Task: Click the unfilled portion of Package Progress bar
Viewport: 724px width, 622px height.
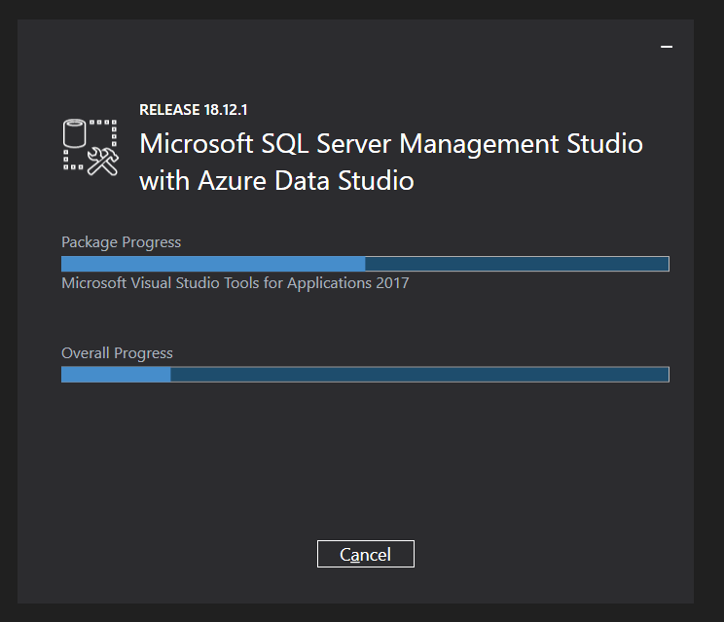Action: tap(517, 264)
